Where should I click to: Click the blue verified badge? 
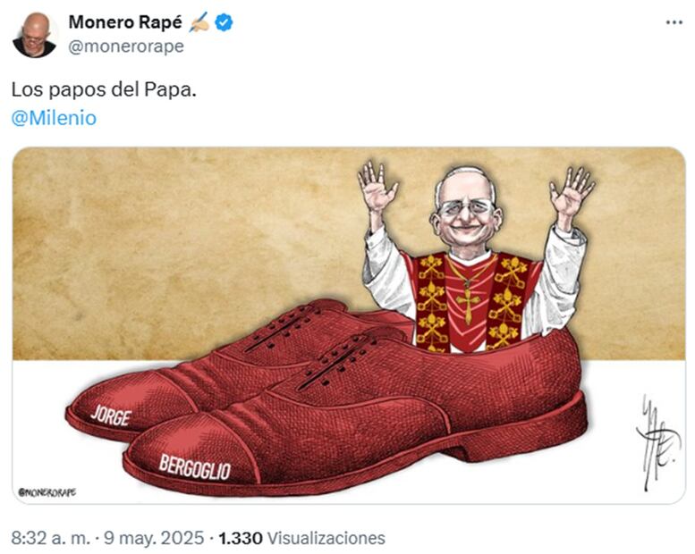pyautogui.click(x=224, y=22)
